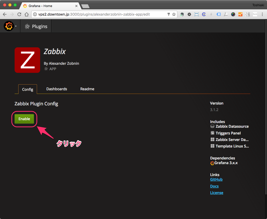
Task: Open the gear extension icon
Action: pos(189,14)
